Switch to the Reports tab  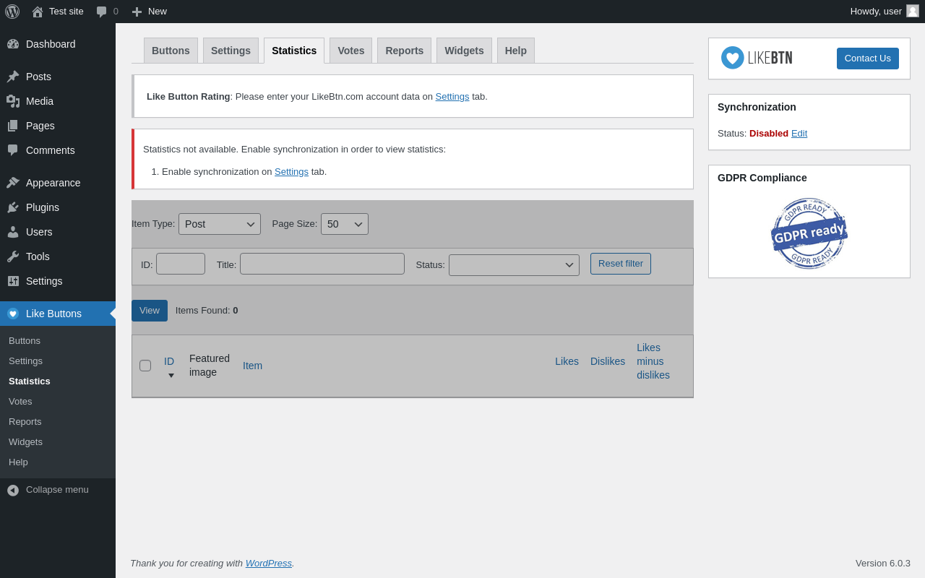[405, 51]
